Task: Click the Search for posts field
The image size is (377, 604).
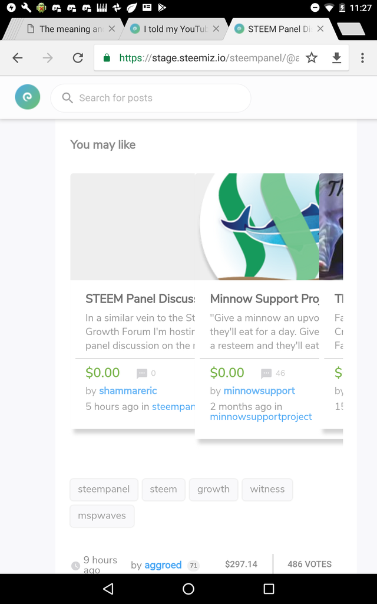Action: tap(151, 98)
